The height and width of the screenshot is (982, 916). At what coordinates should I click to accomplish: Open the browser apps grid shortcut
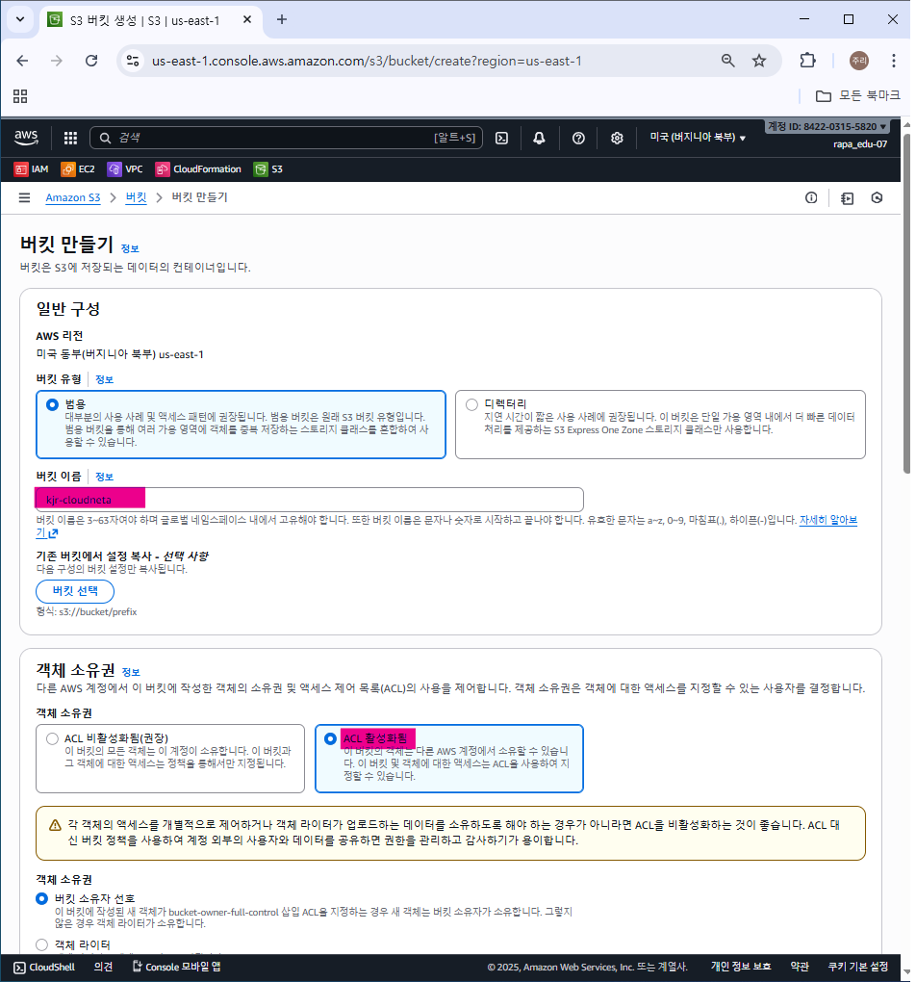(x=20, y=96)
